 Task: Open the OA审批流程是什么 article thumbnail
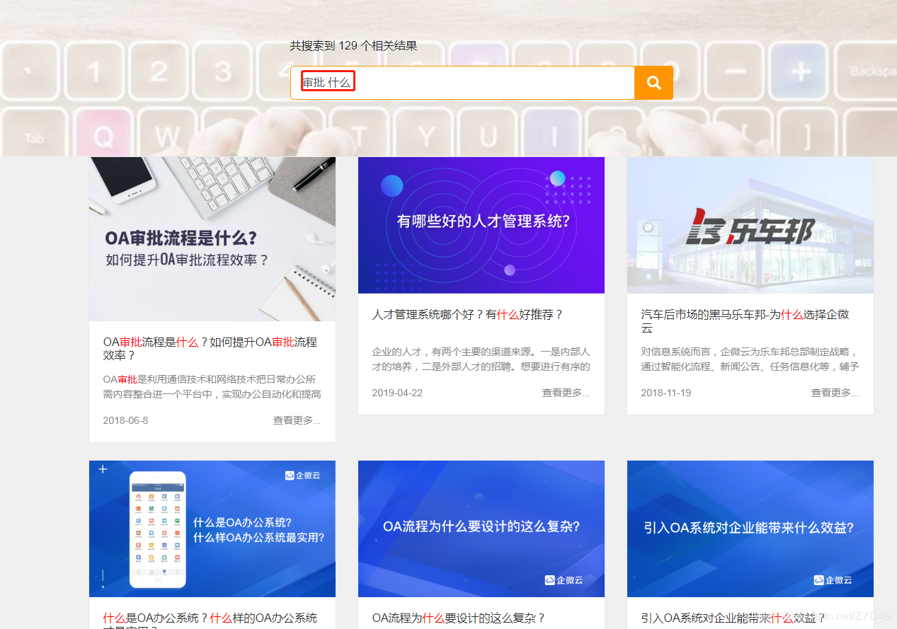(x=212, y=239)
